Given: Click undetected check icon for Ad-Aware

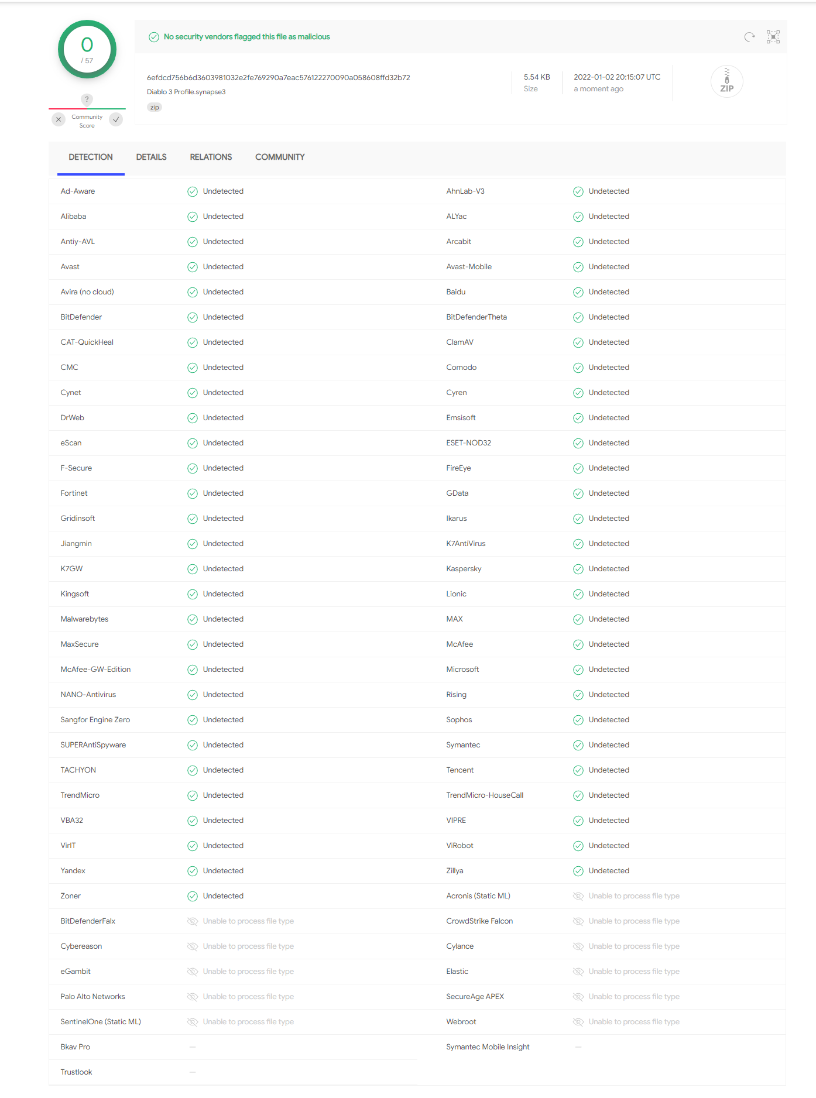Looking at the screenshot, I should tap(193, 191).
